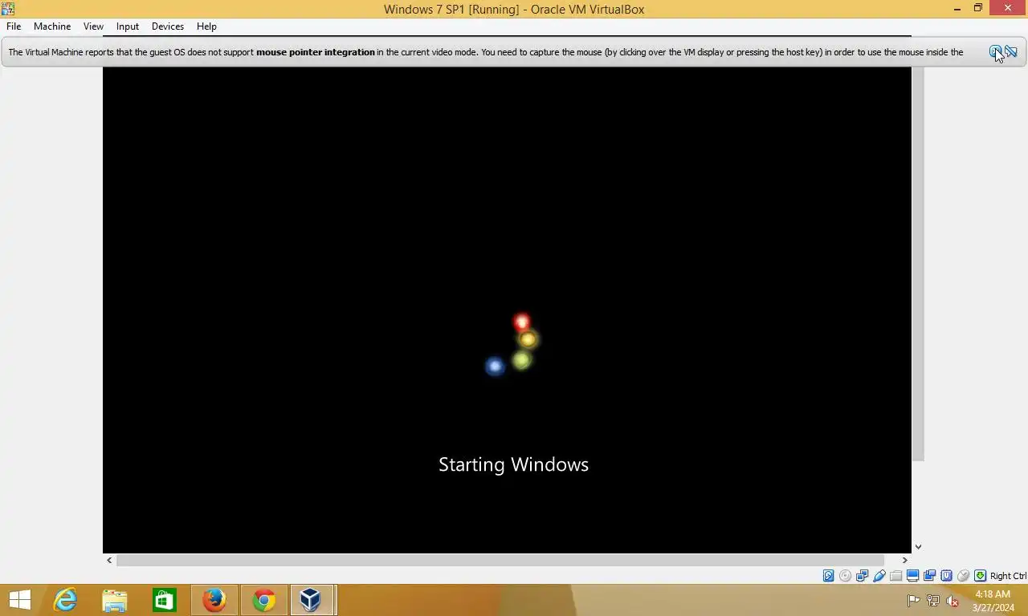Open the File menu
The width and height of the screenshot is (1028, 616).
coord(14,26)
